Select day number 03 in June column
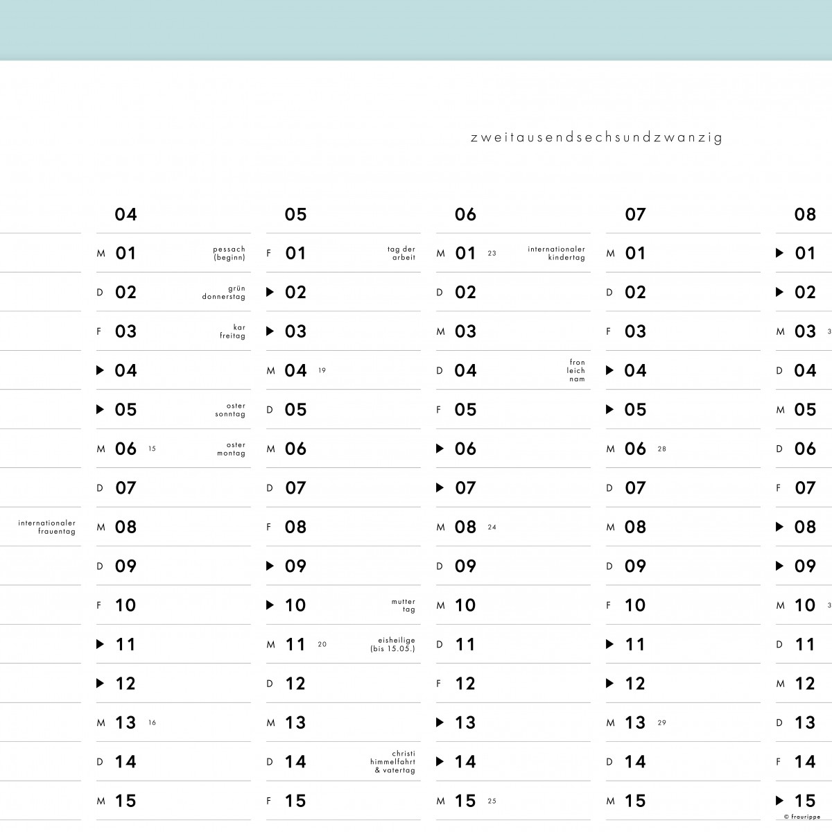832x832 pixels. [465, 331]
